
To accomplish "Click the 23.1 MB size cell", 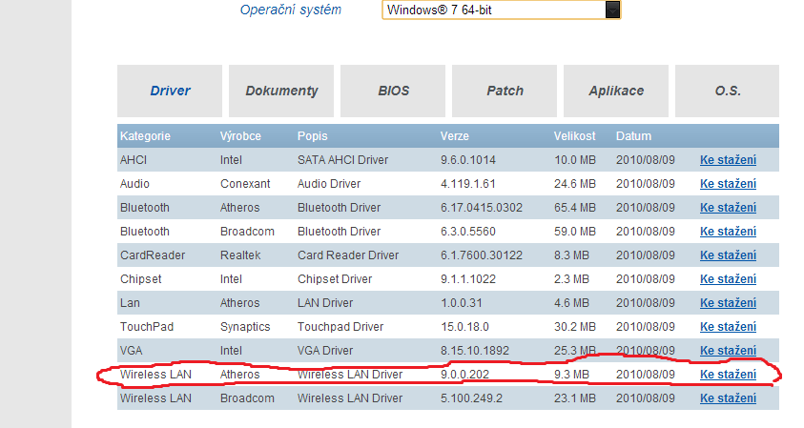I will pyautogui.click(x=575, y=398).
